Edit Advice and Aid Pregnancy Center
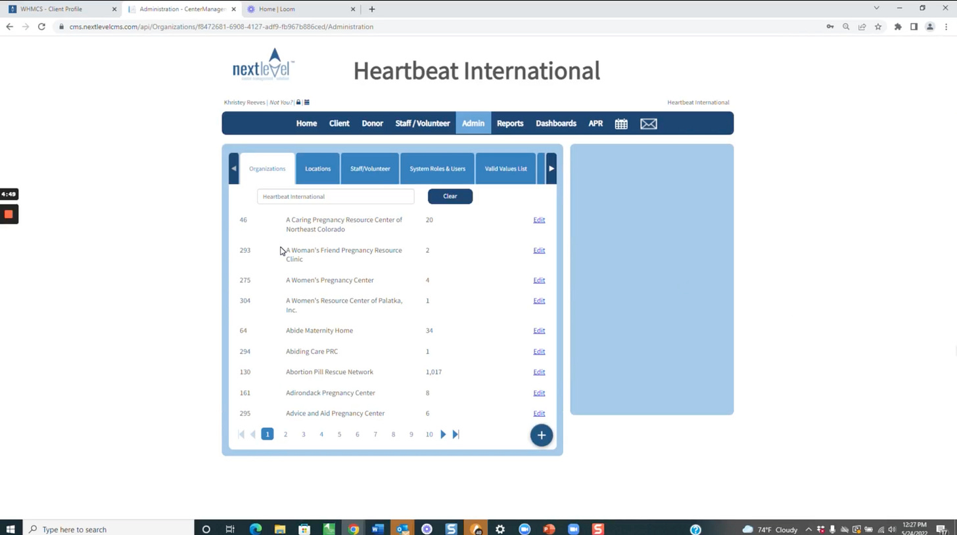 [x=539, y=414]
